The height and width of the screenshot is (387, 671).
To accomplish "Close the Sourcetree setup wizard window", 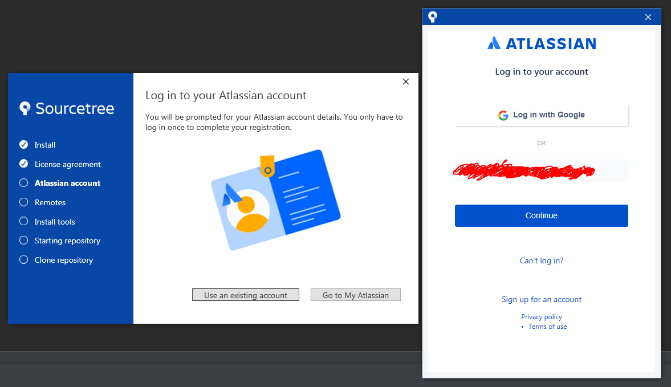I will [x=406, y=82].
